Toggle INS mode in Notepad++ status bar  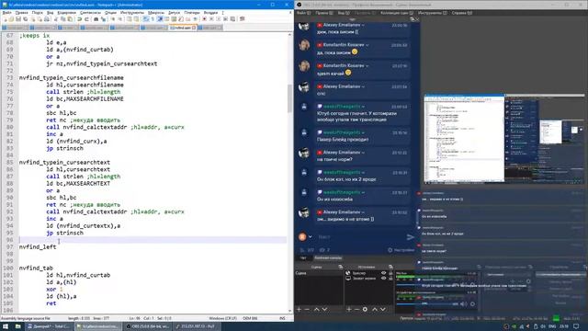282,318
